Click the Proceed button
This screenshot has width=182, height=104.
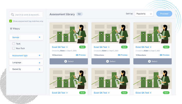point(164,14)
